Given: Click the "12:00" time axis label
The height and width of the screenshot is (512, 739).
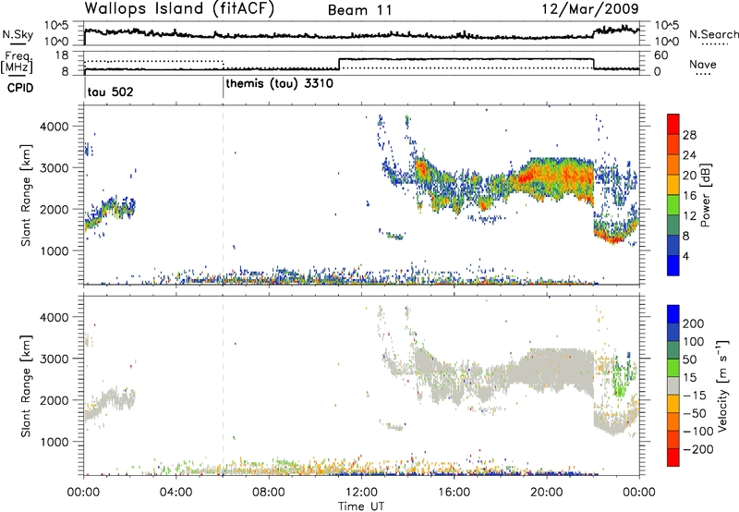Looking at the screenshot, I should (361, 493).
